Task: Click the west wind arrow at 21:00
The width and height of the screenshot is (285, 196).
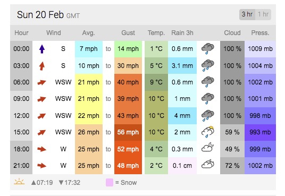Action: 41,166
